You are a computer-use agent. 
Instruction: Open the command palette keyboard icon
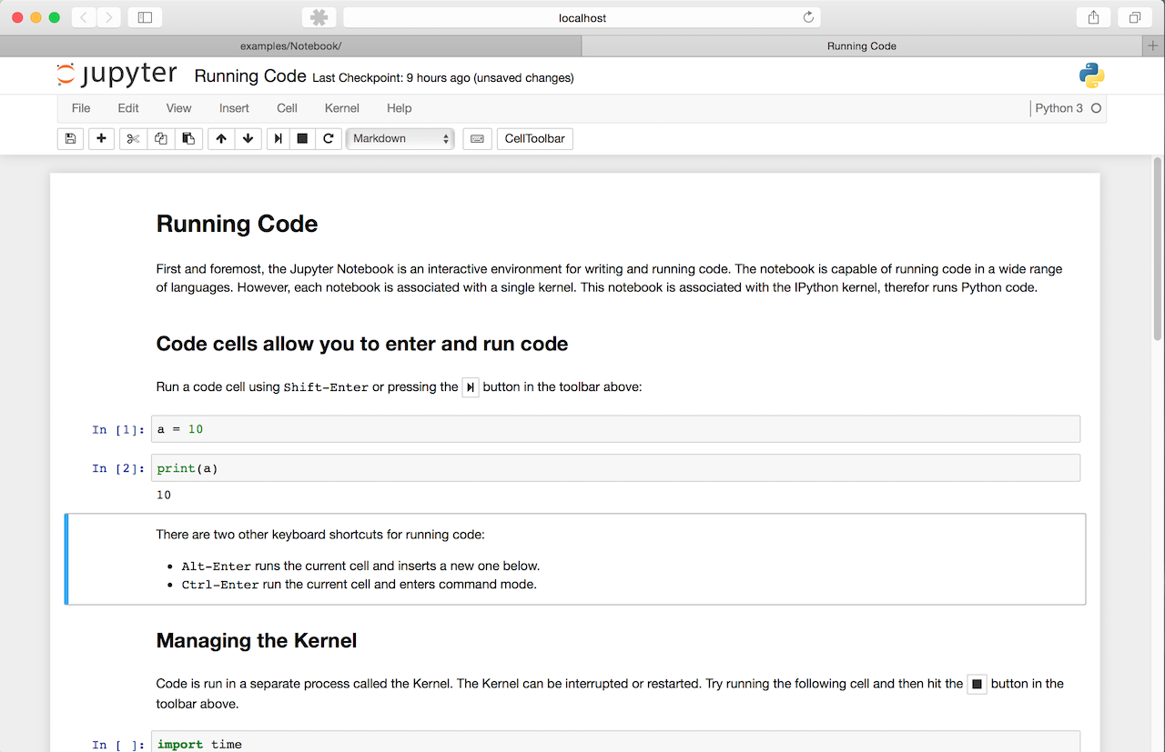477,138
